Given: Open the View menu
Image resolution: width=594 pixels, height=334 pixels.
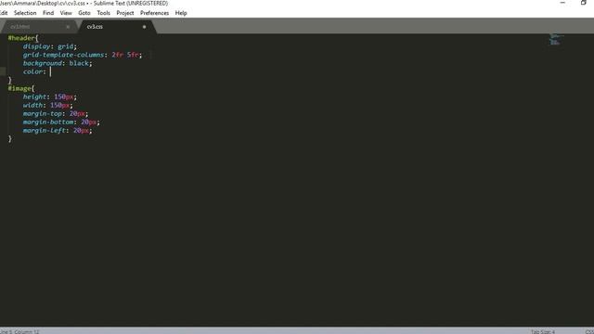Looking at the screenshot, I should pyautogui.click(x=66, y=13).
